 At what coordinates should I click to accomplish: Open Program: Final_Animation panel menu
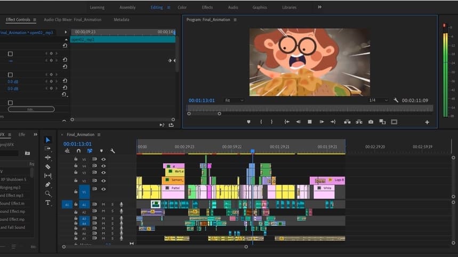point(235,20)
